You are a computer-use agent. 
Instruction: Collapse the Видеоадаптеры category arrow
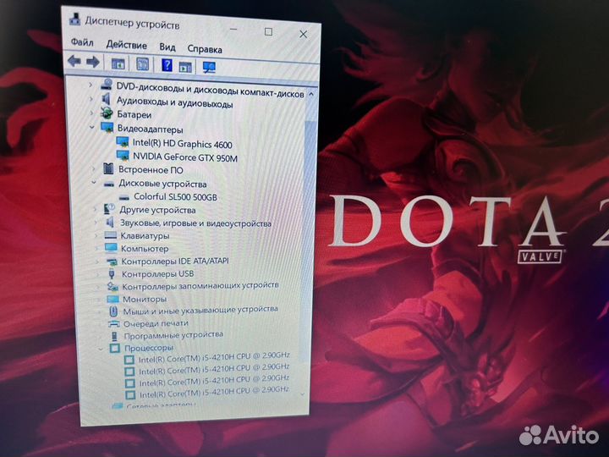(x=92, y=127)
